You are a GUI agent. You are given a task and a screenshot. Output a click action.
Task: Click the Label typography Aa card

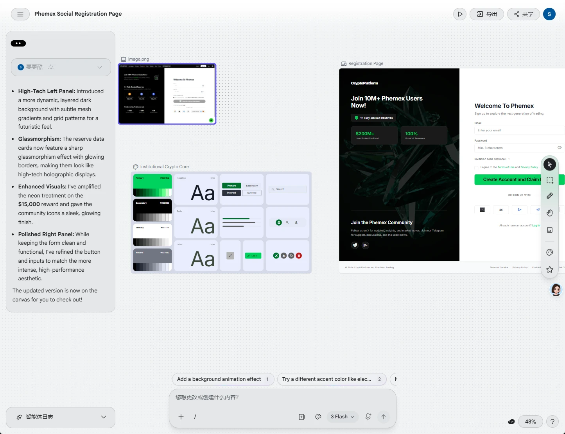(x=196, y=256)
